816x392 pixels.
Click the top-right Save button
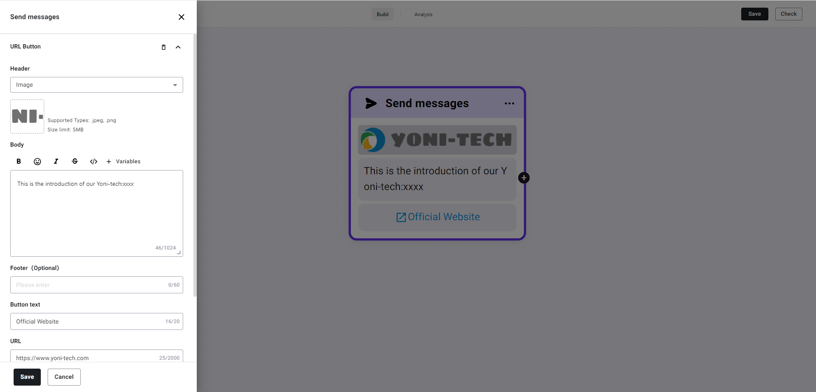(755, 14)
